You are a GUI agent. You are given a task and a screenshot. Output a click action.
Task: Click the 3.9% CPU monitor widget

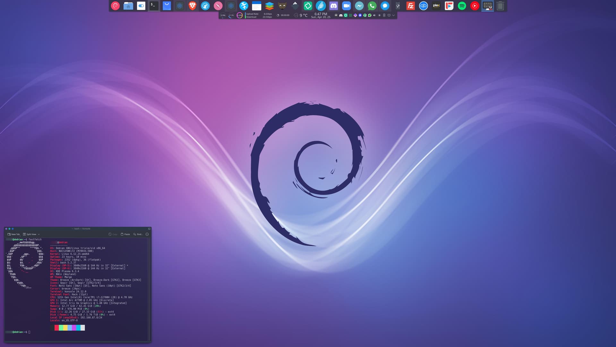tap(223, 15)
